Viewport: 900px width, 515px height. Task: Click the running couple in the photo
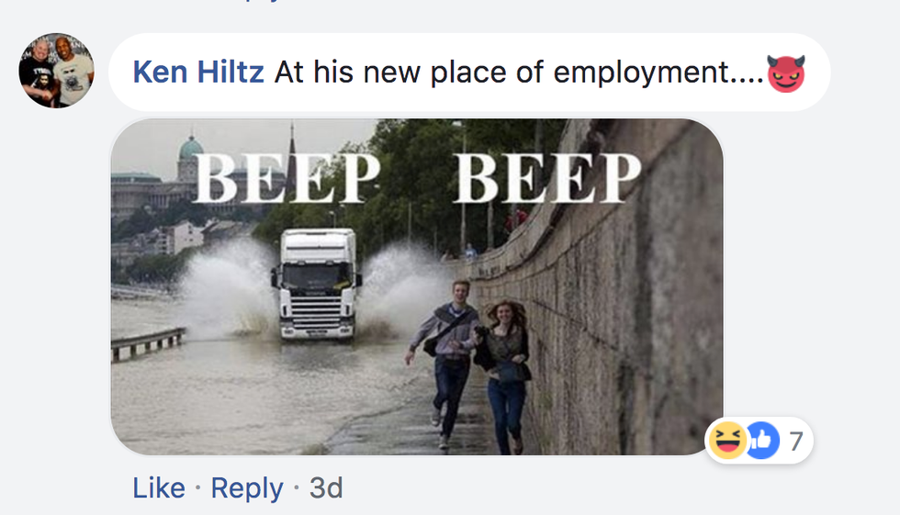469,364
